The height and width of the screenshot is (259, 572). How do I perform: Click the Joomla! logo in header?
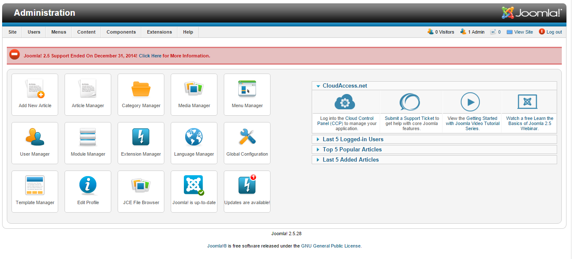(x=532, y=13)
